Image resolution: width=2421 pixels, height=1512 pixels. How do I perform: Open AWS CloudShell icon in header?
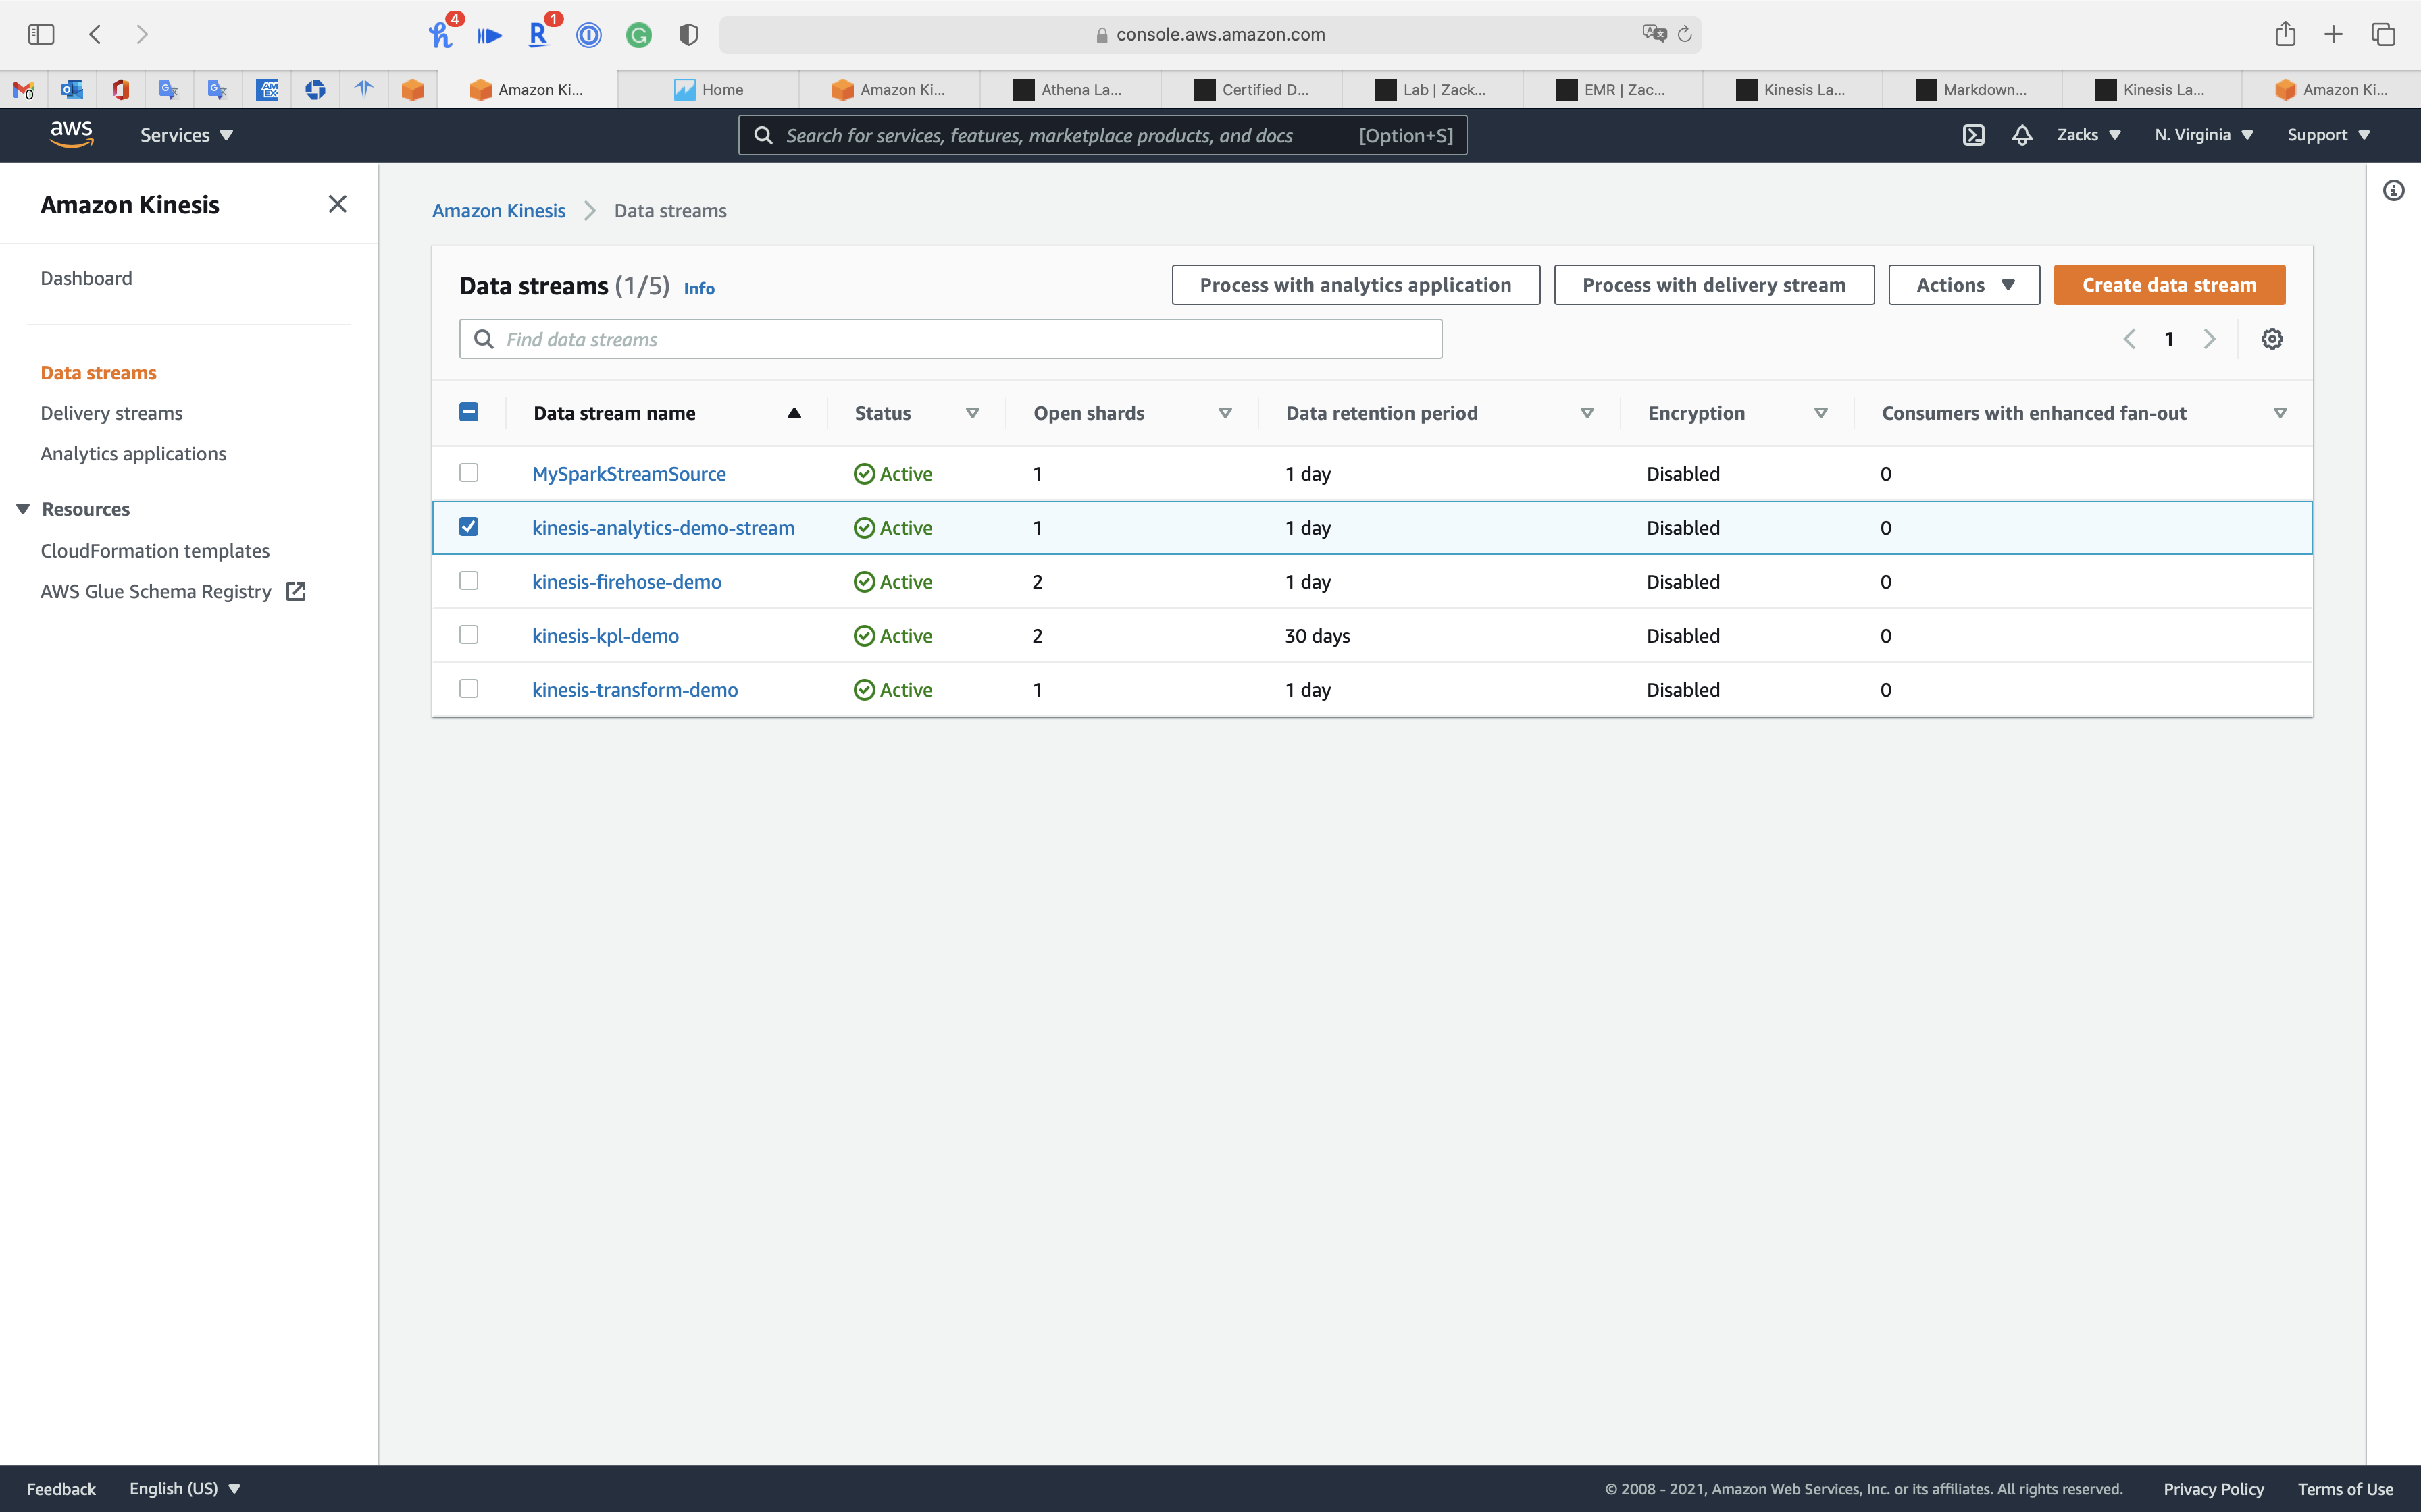[1973, 135]
